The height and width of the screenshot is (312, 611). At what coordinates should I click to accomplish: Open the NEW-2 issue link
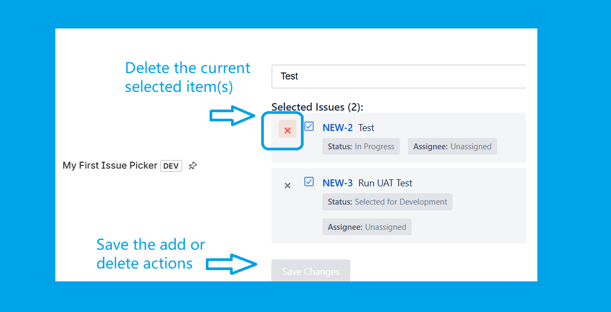coord(337,128)
